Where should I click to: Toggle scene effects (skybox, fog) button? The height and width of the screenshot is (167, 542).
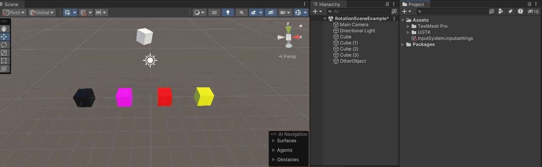253,13
